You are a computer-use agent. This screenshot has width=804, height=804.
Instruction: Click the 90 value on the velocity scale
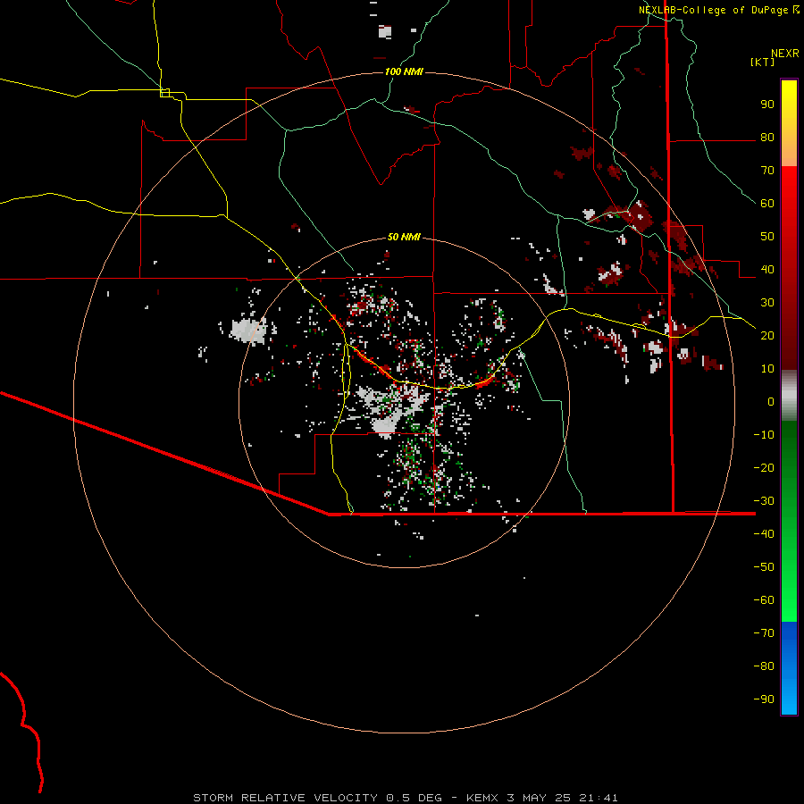tap(767, 105)
